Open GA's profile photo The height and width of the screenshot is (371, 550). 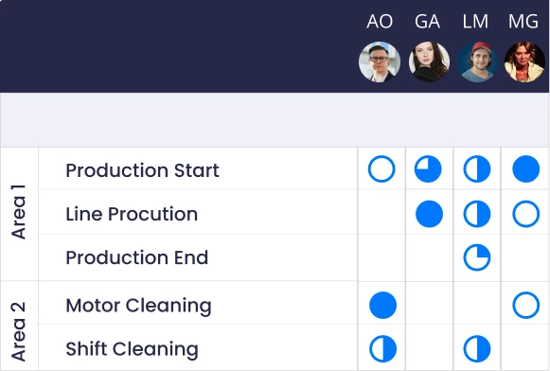[430, 62]
